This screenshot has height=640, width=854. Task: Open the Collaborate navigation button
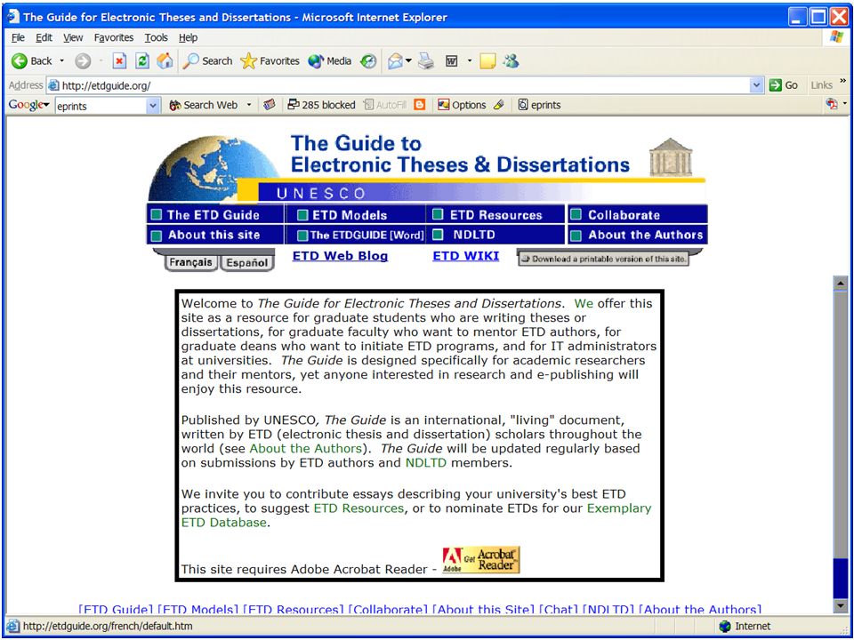(638, 215)
